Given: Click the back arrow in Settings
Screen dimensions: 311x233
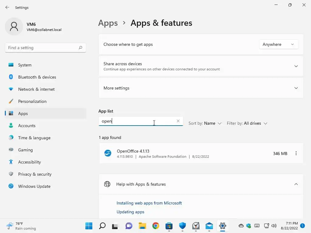Looking at the screenshot, I should coord(7,7).
